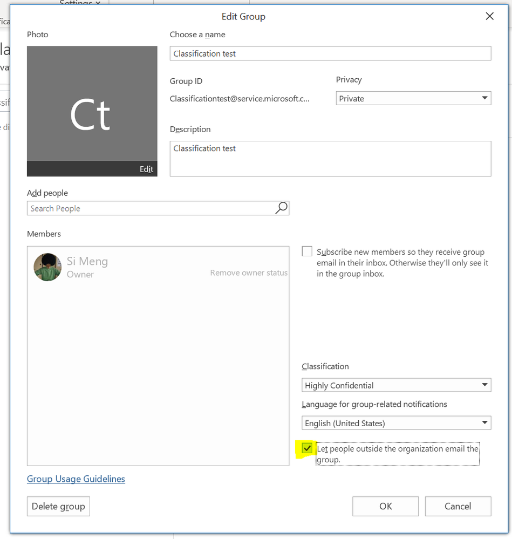Enable subscribe new members checkbox

pos(307,251)
